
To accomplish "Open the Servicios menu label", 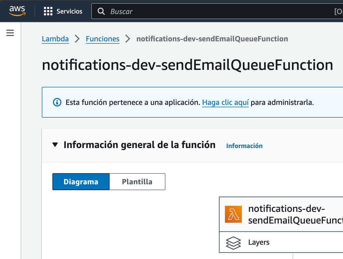I will click(x=69, y=11).
